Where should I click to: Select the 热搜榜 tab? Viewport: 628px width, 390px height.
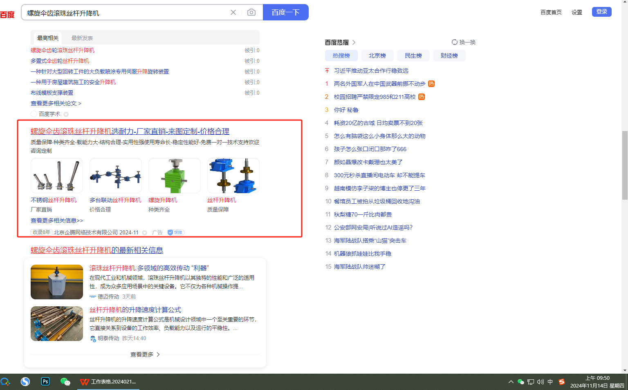[x=341, y=56]
